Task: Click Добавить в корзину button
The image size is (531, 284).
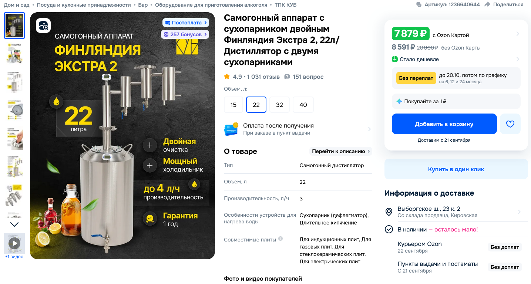Action: (444, 124)
